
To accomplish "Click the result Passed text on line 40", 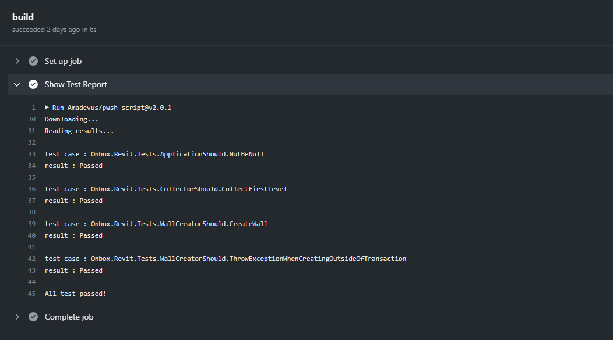I will 73,235.
